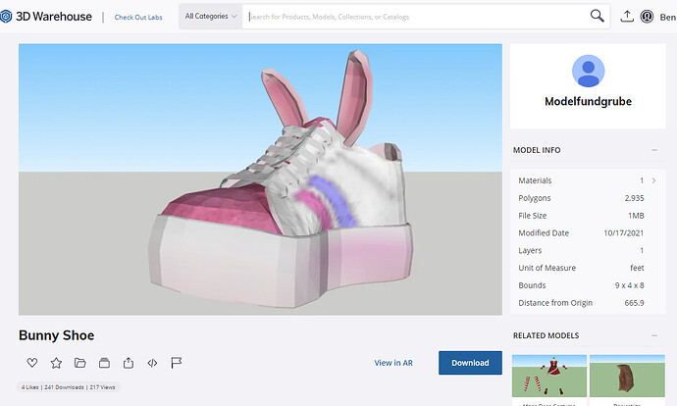Select the Distance from Origin 665.9
677x406 pixels.
pyautogui.click(x=634, y=303)
